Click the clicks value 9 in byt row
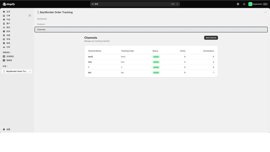This screenshot has height=152, width=270. 185,73
